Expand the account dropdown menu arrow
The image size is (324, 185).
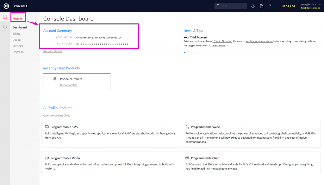click(320, 4)
